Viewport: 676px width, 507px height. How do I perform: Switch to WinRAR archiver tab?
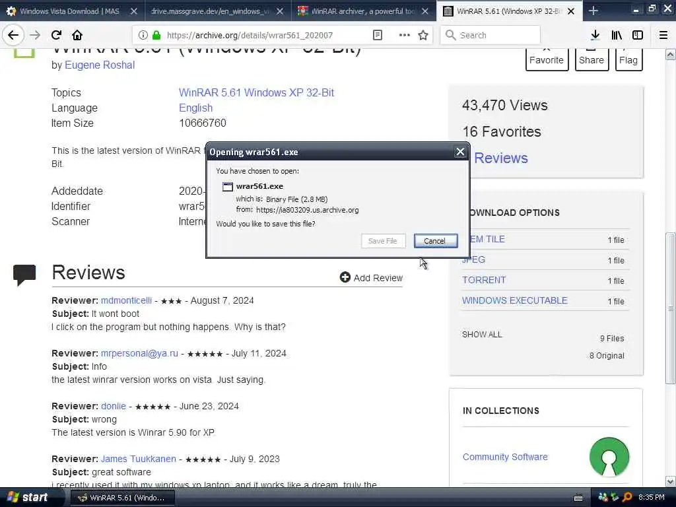364,11
